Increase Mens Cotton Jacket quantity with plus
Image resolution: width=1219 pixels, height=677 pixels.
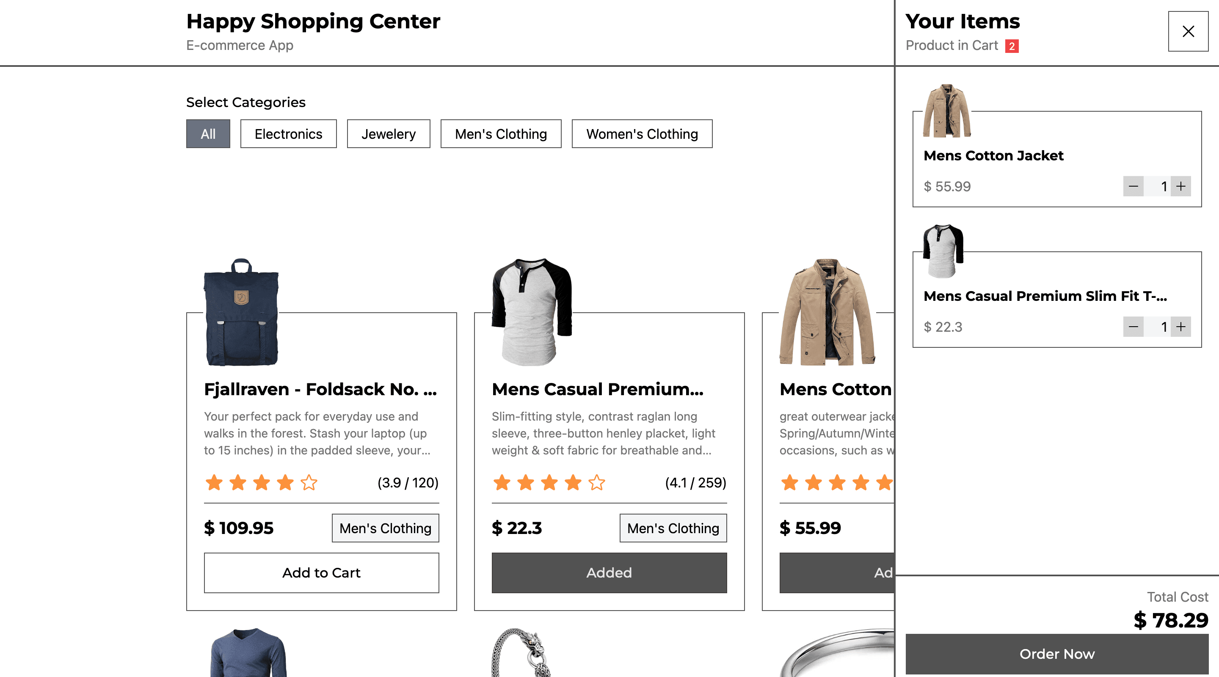click(x=1180, y=187)
